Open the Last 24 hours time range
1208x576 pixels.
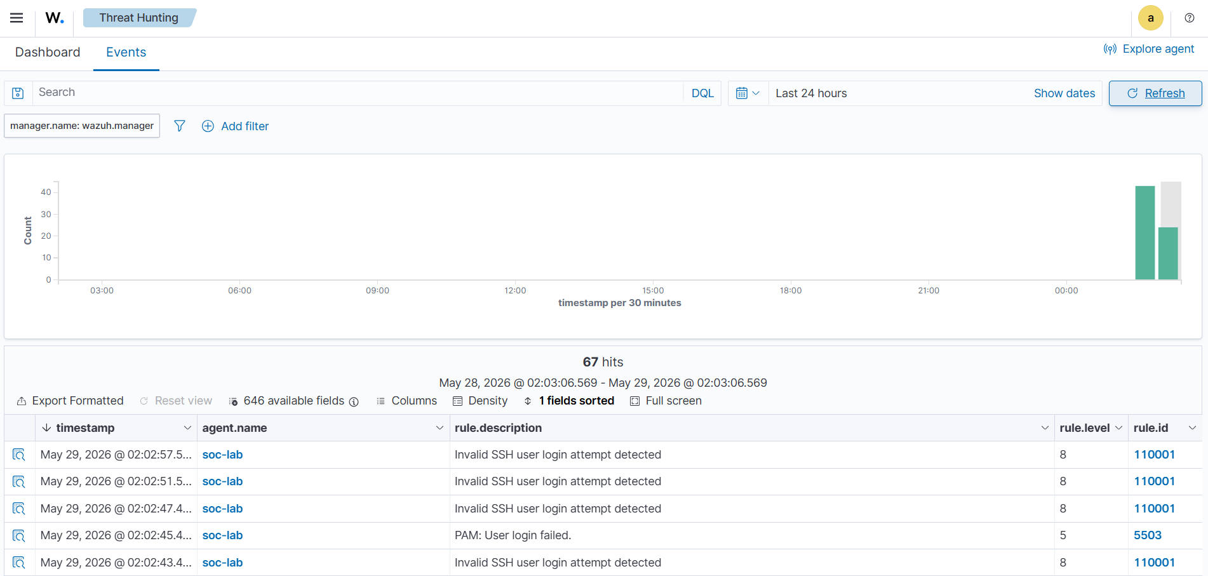point(811,93)
